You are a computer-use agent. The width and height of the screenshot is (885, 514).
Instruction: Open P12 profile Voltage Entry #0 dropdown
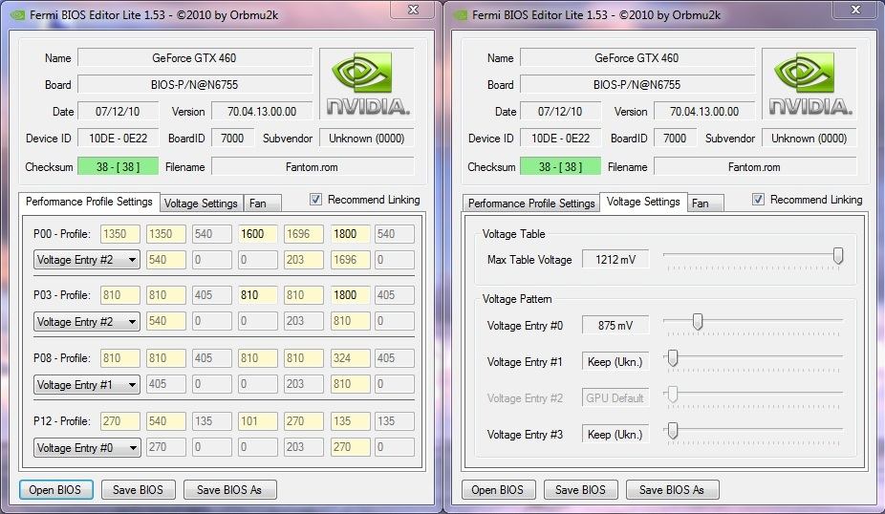click(x=87, y=448)
